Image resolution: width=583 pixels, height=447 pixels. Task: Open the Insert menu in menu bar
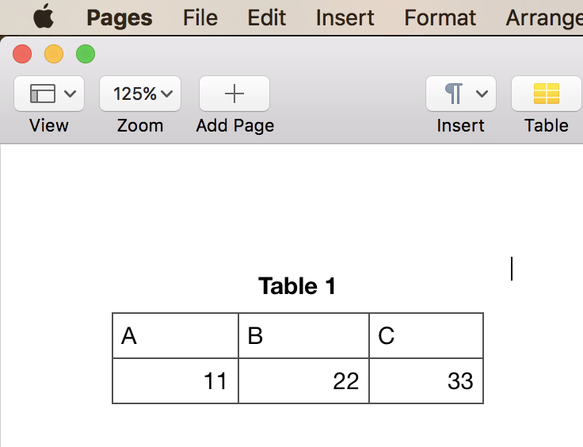pyautogui.click(x=345, y=17)
